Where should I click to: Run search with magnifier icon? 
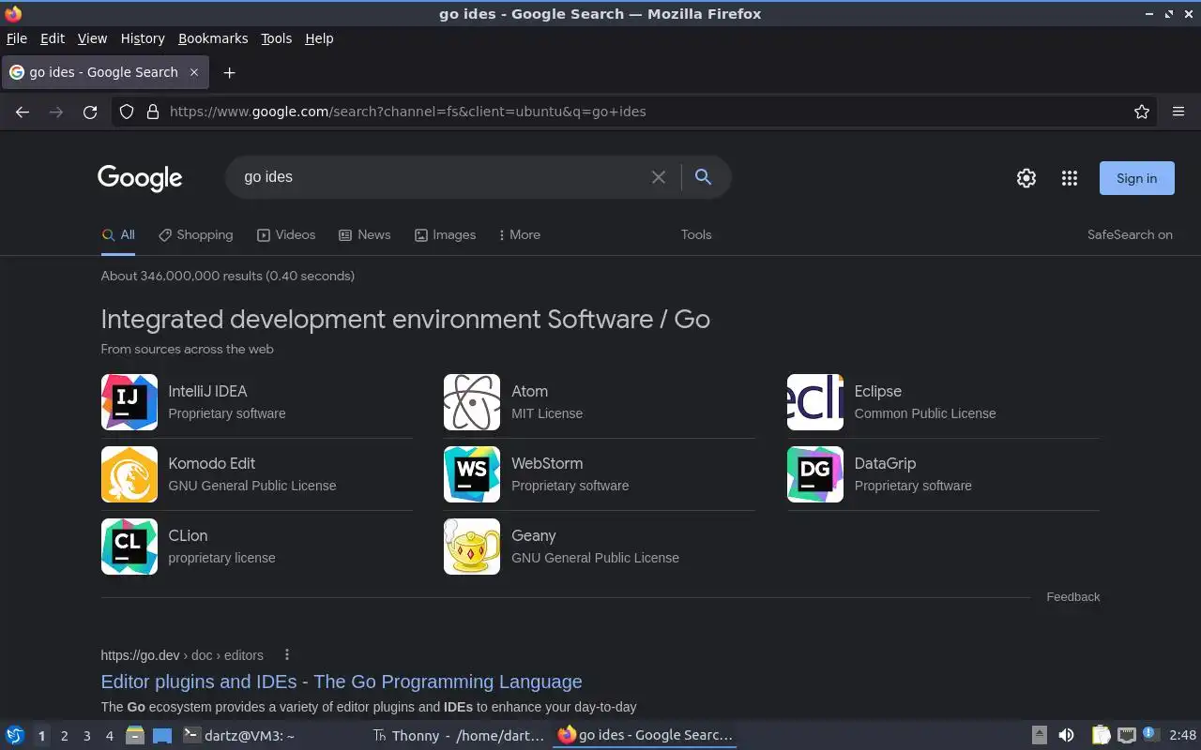tap(703, 177)
